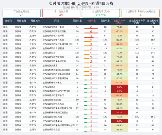162x135 pixels.
Task: Select 网点 name 陕西省西安市大学南路
Action: coord(53,57)
